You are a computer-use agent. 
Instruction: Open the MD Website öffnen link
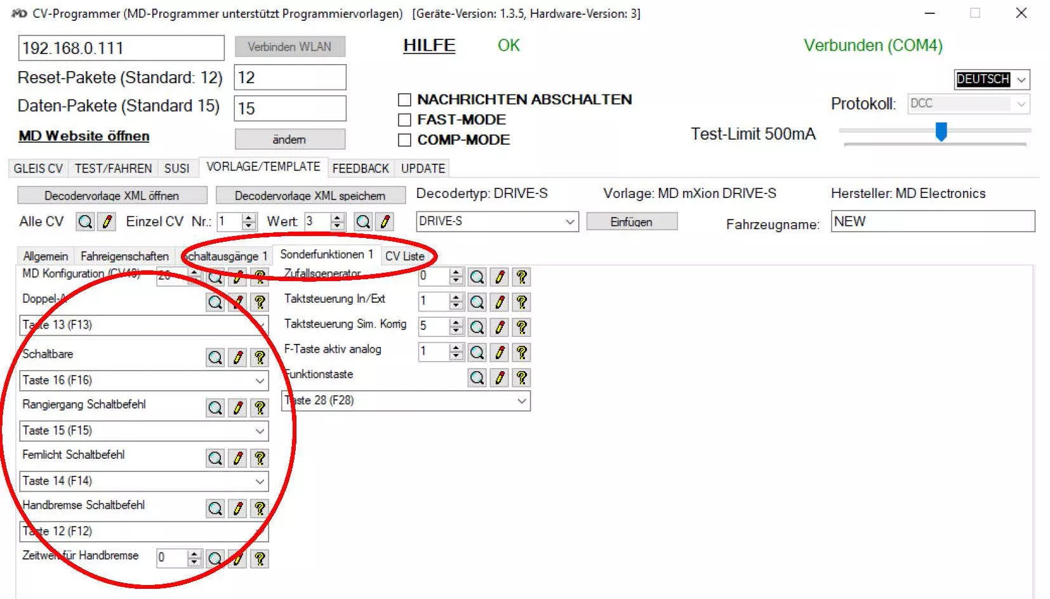[x=84, y=136]
